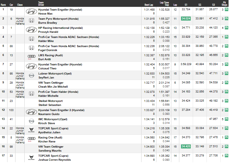This screenshot has height=163, width=230.
Task: Click Audi logo for LMS Racing
Action: [32, 57]
